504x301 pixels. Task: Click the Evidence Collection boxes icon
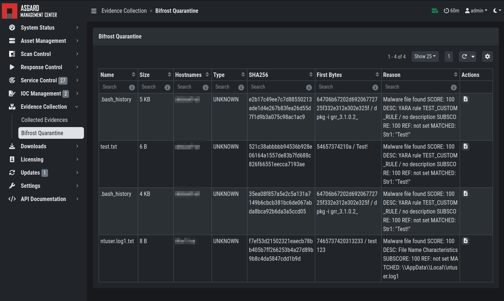12,107
